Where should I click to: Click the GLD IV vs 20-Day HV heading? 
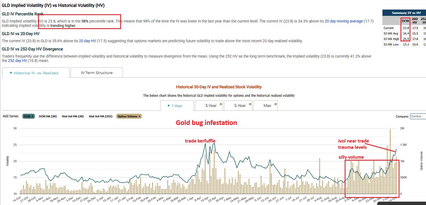[x=21, y=34]
